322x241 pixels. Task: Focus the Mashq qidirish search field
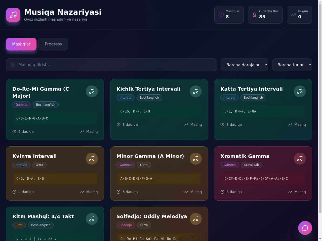click(x=111, y=65)
